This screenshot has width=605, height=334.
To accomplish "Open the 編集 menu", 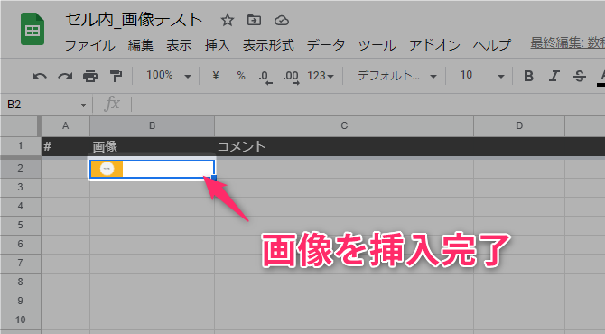I will point(141,45).
